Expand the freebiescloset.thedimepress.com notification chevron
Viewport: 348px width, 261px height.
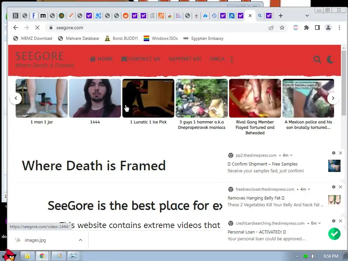coord(309,189)
